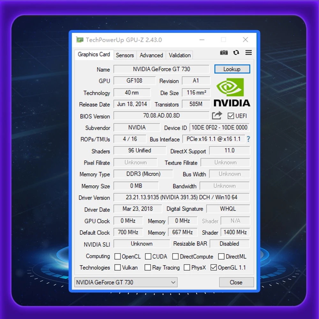Click the faded Shader clock N/A field
This screenshot has height=319, width=319.
[235, 221]
